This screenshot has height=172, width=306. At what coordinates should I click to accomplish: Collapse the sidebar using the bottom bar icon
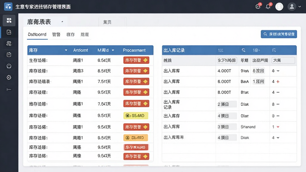click(9, 90)
